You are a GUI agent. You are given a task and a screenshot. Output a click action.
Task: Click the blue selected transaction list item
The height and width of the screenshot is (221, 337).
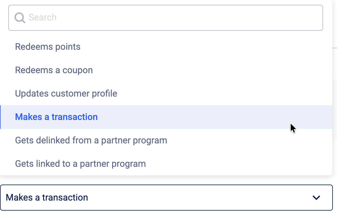point(56,117)
